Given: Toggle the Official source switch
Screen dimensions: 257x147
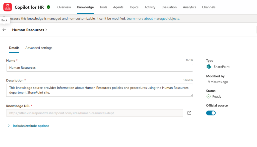Looking at the screenshot, I should pos(211,113).
